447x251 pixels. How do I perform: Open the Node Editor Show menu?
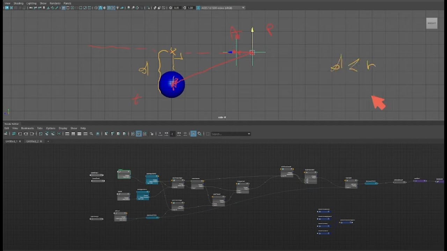(74, 128)
